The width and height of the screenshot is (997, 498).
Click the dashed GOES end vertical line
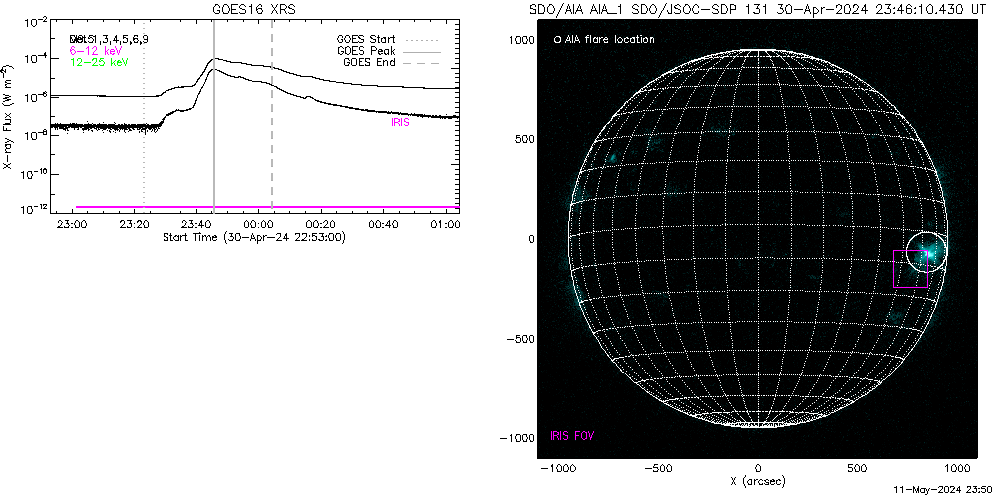point(272,115)
